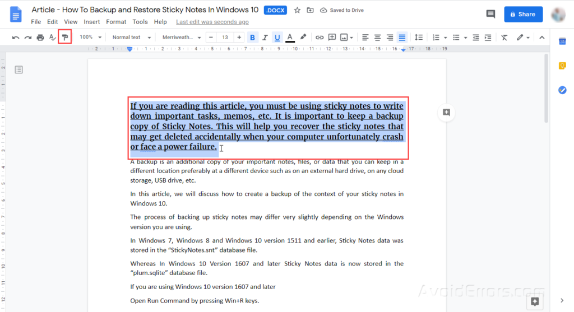Open Google Keep side panel
The width and height of the screenshot is (574, 312).
(x=562, y=66)
